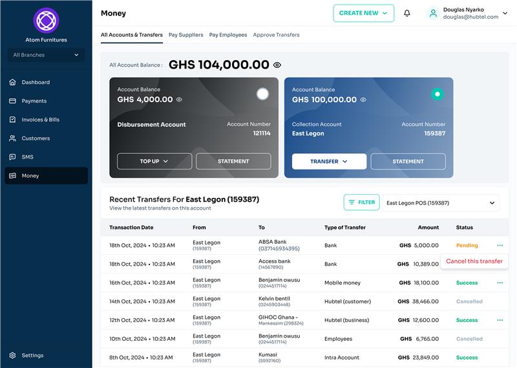This screenshot has width=517, height=368.
Task: Open Customers in the sidebar
Action: [x=36, y=138]
